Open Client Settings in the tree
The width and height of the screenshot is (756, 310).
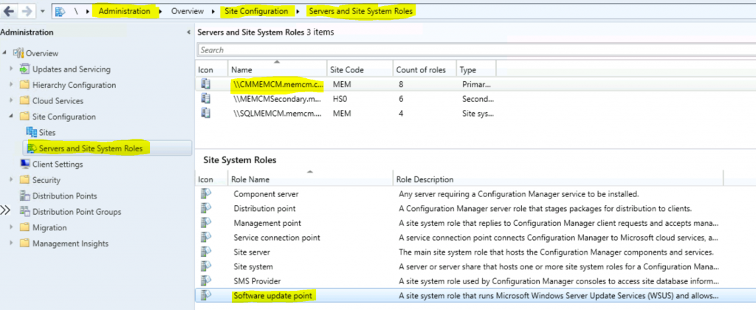(x=58, y=164)
